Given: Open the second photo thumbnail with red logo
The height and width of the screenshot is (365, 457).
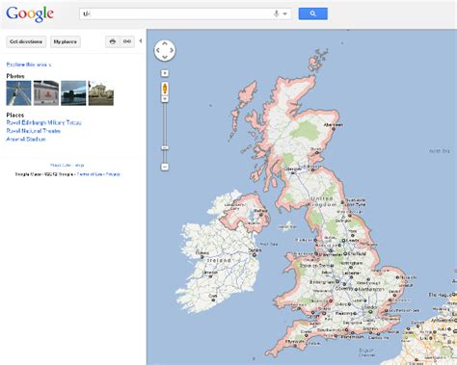Looking at the screenshot, I should click(46, 93).
